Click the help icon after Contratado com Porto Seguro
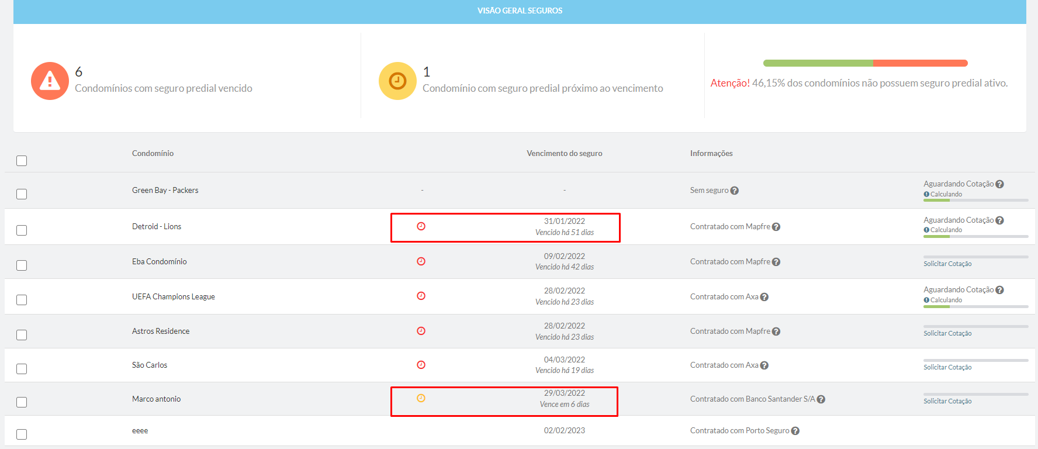Screen dimensions: 1038x449 tap(795, 431)
